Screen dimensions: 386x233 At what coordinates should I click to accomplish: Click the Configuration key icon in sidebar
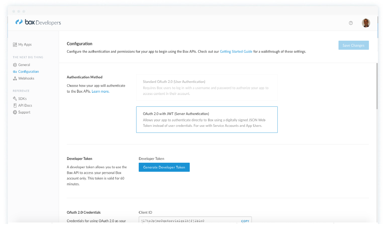pos(15,72)
